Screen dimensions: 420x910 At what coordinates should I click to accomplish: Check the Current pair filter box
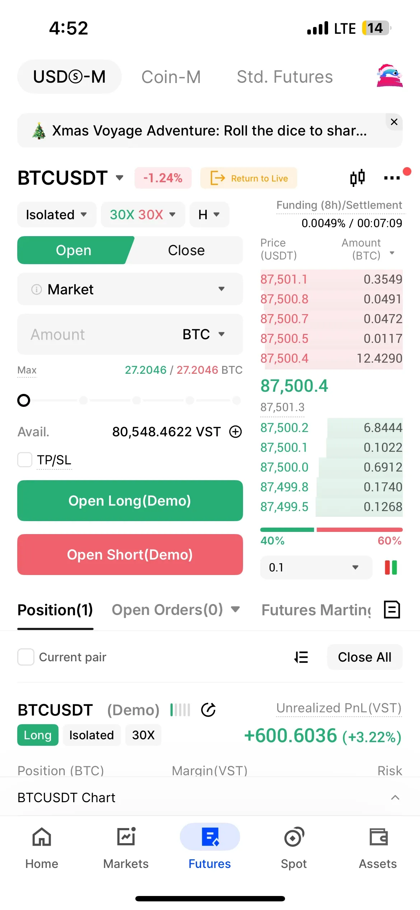click(26, 657)
